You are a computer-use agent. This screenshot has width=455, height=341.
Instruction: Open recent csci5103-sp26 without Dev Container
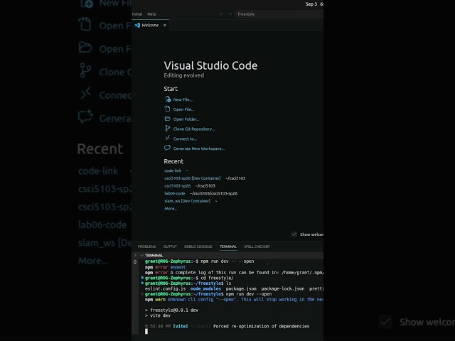coord(177,186)
